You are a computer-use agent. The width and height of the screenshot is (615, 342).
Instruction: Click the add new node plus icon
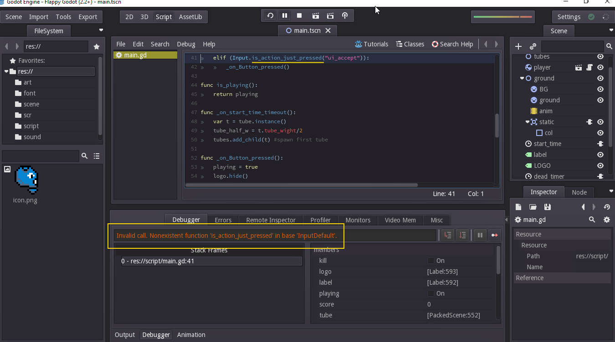pyautogui.click(x=518, y=46)
